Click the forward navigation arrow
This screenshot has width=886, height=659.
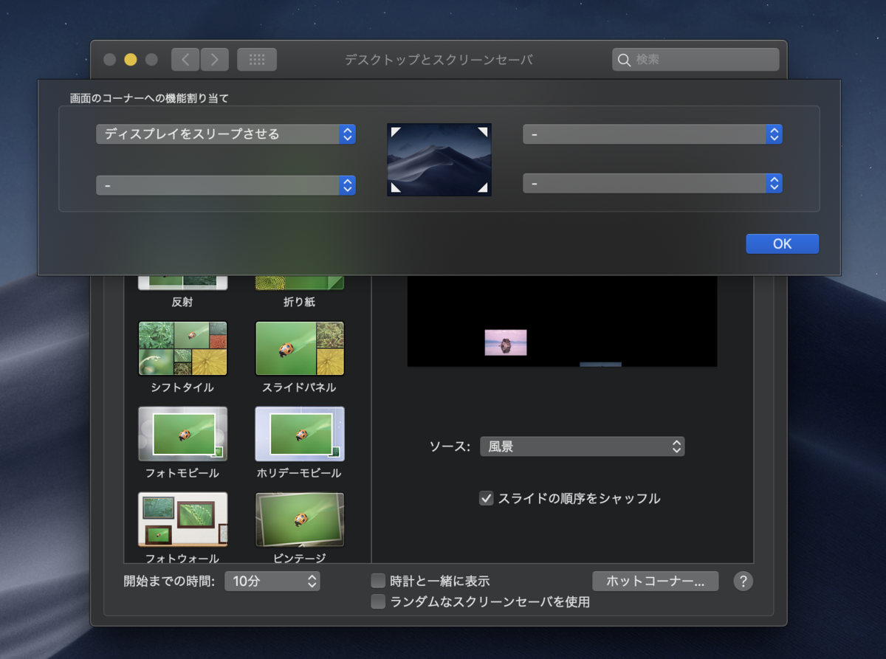pyautogui.click(x=214, y=60)
